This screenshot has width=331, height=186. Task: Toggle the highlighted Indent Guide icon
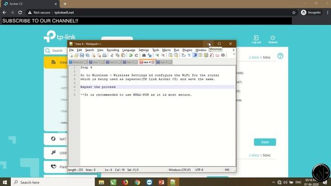(x=195, y=55)
